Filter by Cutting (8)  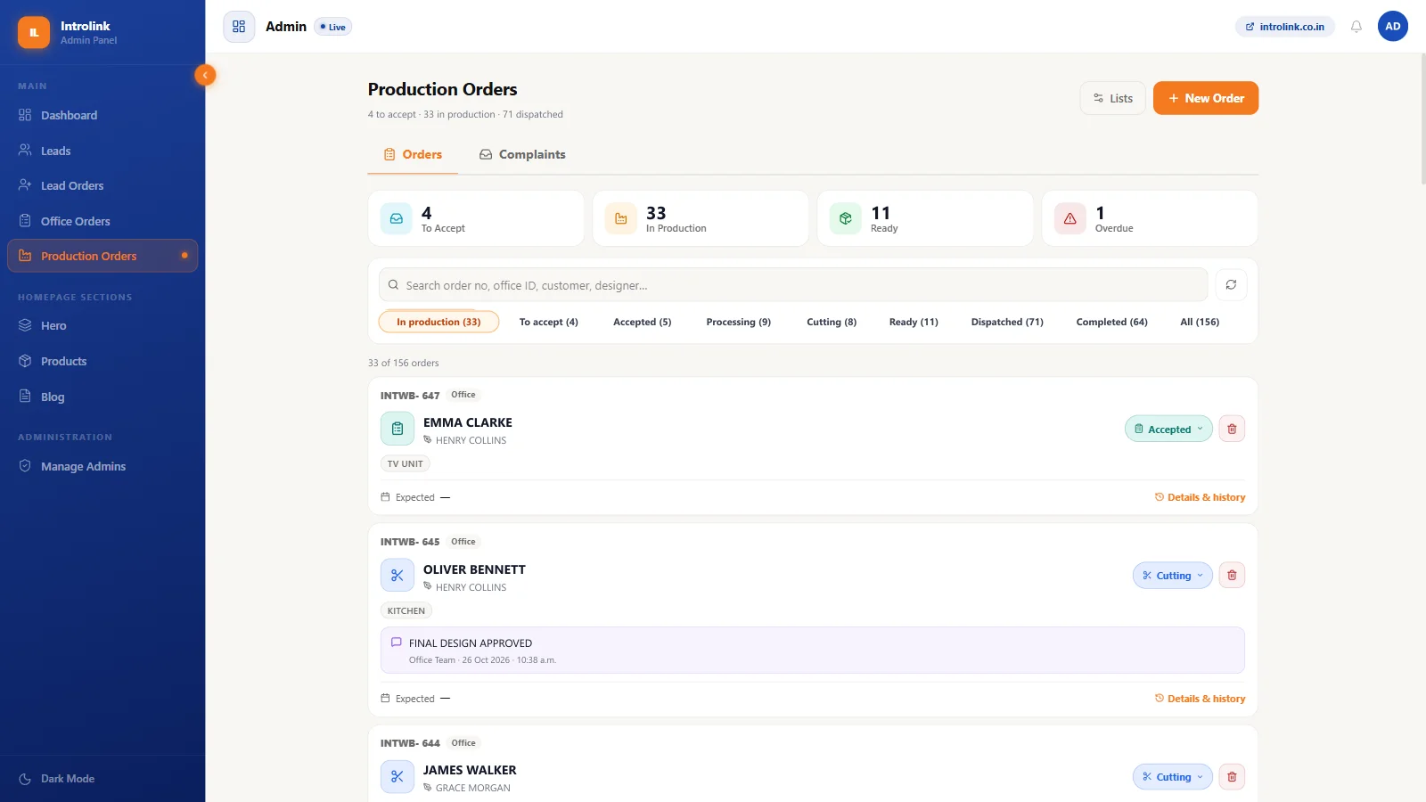click(832, 322)
